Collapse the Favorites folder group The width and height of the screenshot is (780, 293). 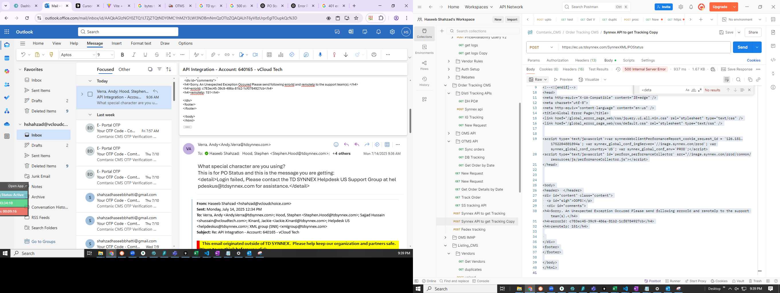[x=20, y=70]
